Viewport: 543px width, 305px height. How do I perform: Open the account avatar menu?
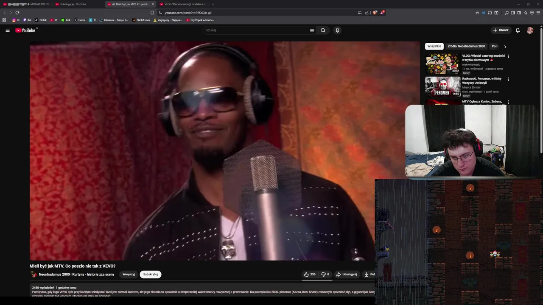coord(530,30)
